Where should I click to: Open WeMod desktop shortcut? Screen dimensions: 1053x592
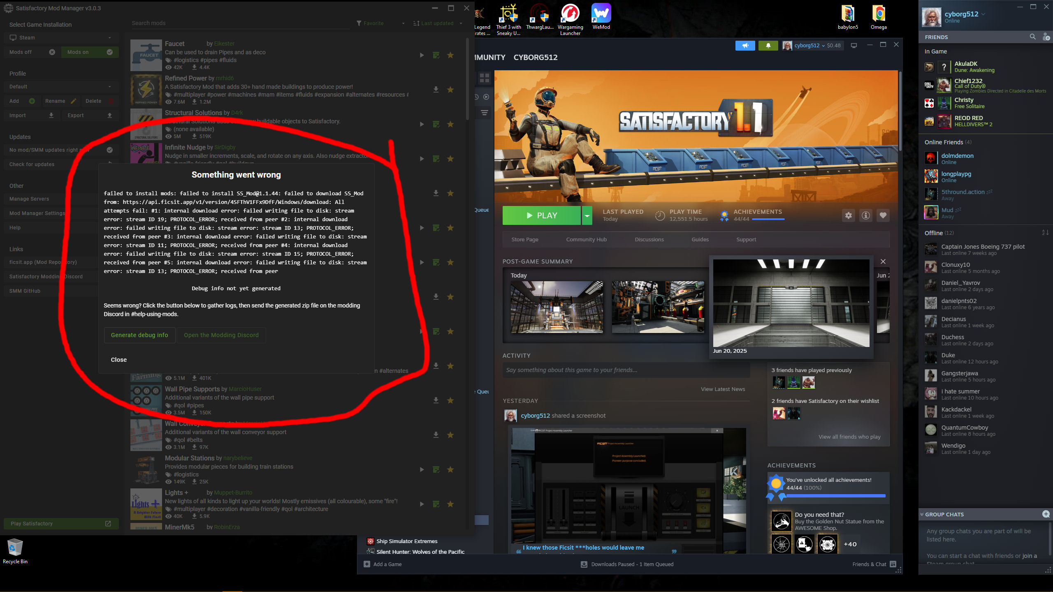tap(601, 17)
